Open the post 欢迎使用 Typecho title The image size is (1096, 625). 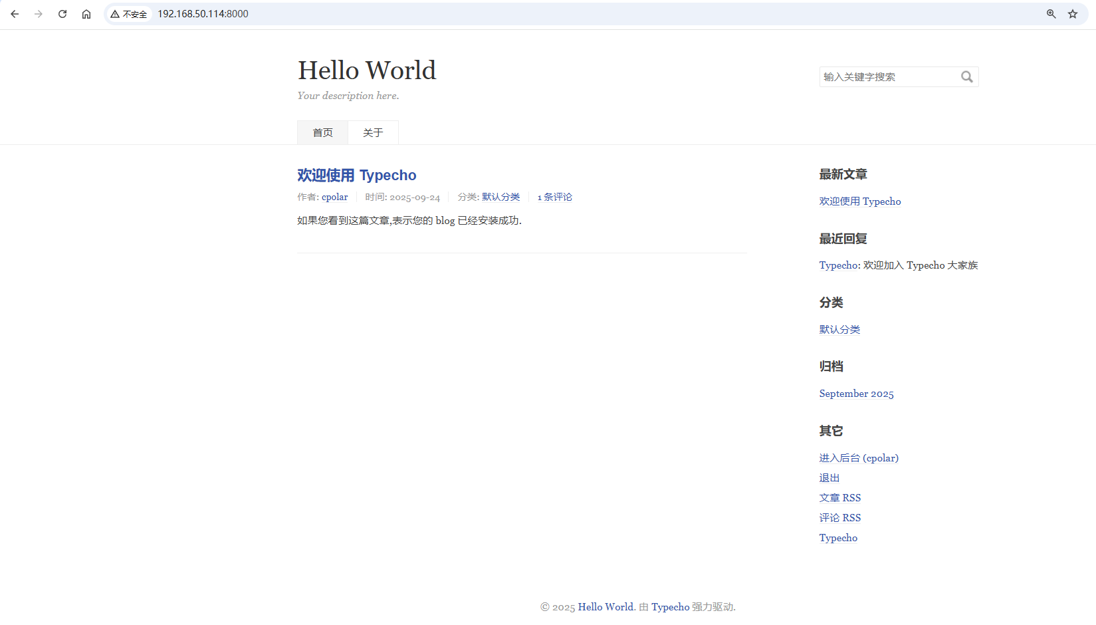pos(357,176)
